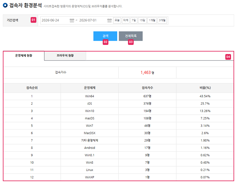Image resolution: width=237 pixels, height=184 pixels.
Task: Switch to the 브라우저 현황 tab
Action: (x=65, y=56)
